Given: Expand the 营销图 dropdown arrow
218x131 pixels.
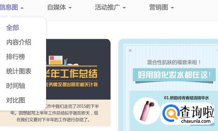Looking at the screenshot, I should point(172,8).
